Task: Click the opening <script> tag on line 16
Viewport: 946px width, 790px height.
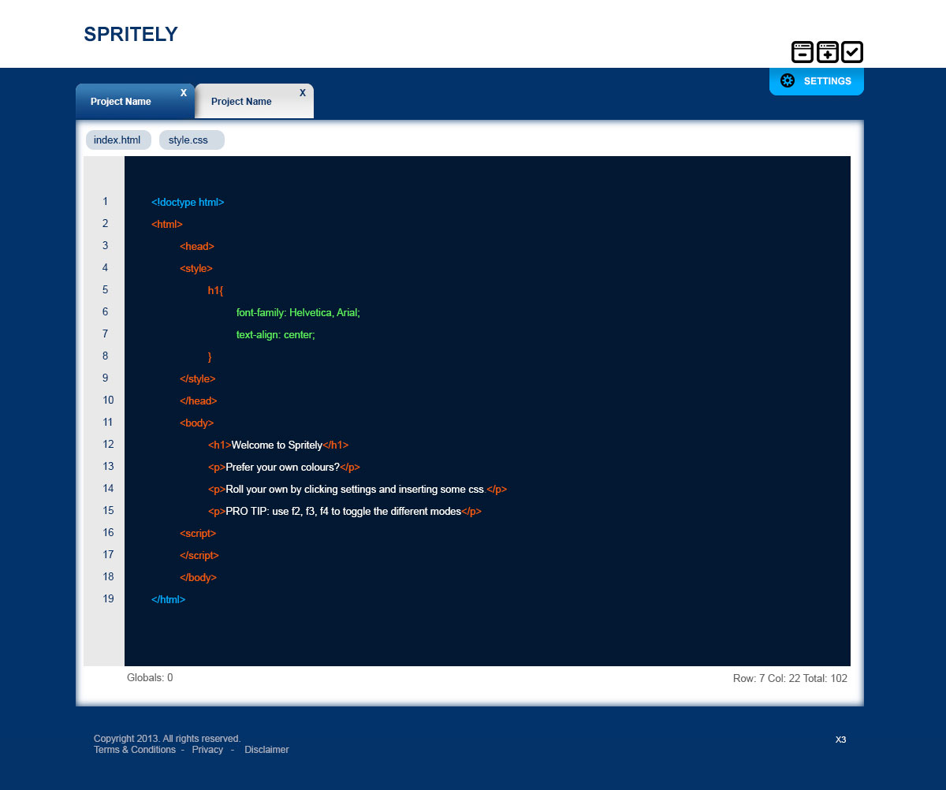Action: 198,534
